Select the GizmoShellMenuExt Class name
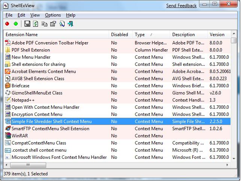The height and width of the screenshot is (181, 241). point(37,93)
